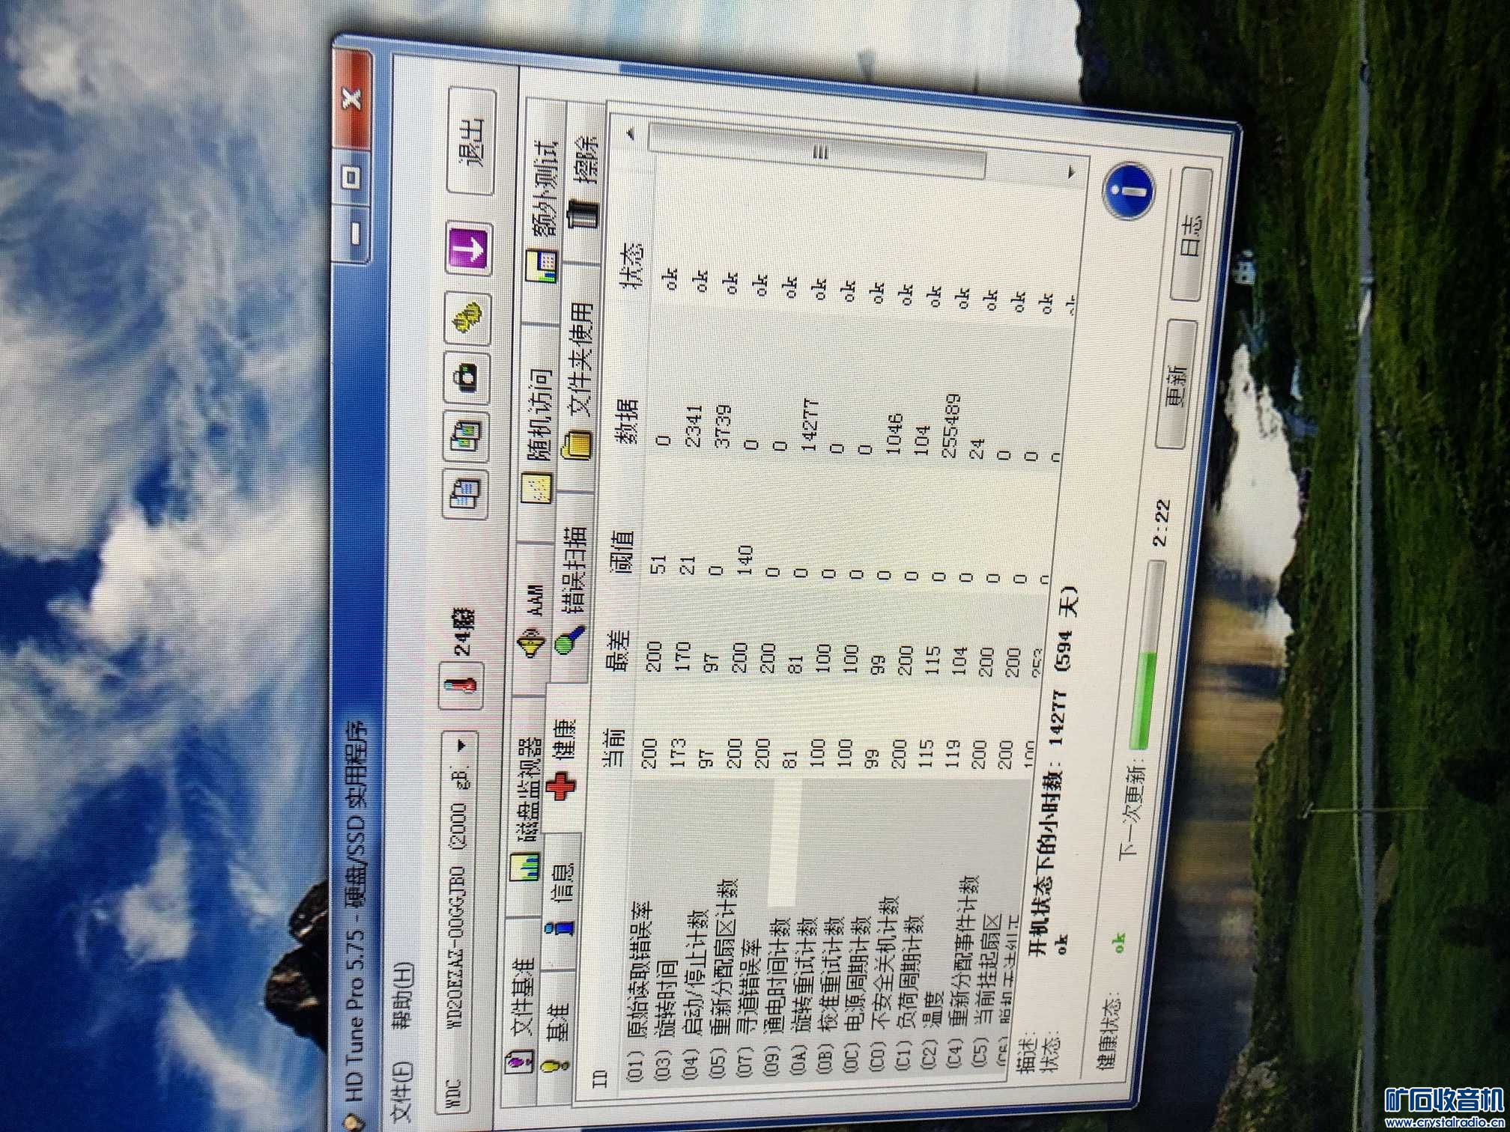Open the 擦除 erase tab

pos(585,180)
